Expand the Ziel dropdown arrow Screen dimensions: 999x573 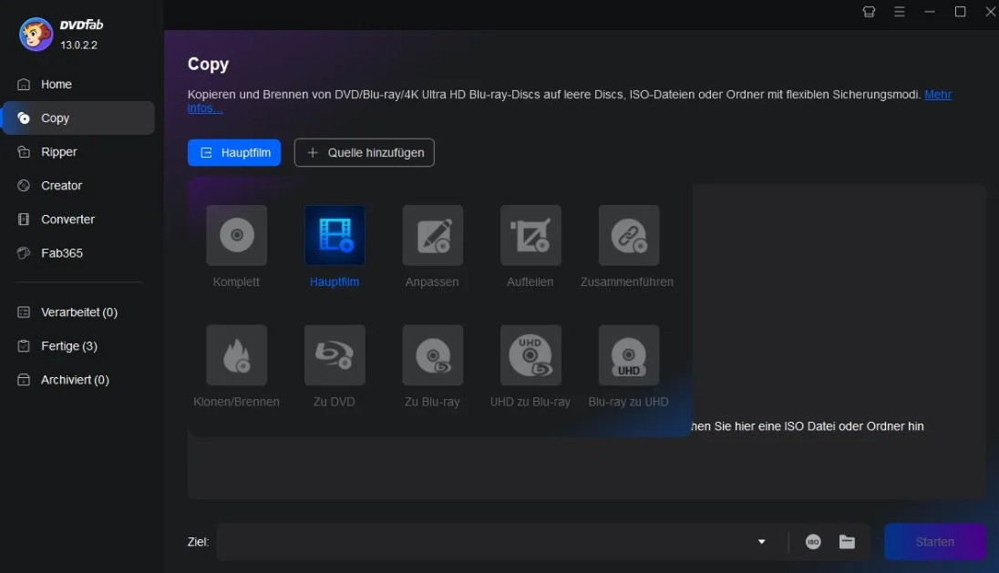pos(761,542)
